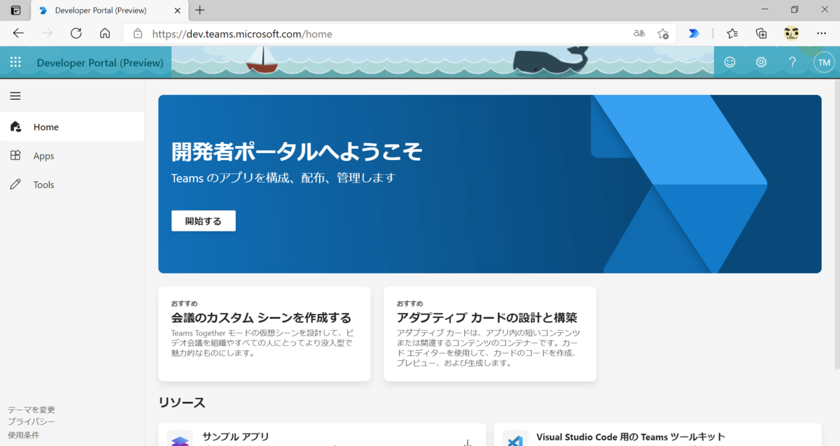Open the 会議のカスタム シーンを作成する card

265,333
